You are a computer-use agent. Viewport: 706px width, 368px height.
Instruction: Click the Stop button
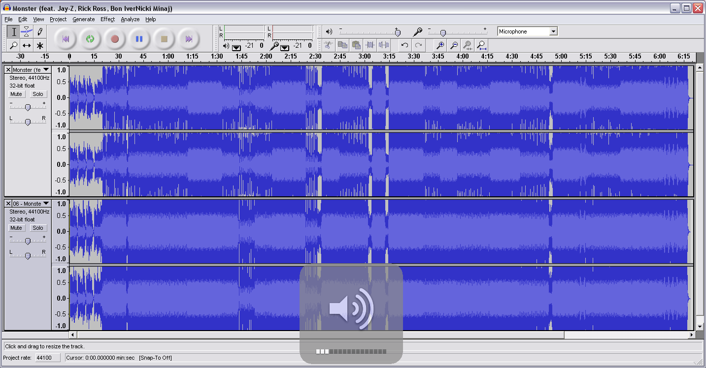[165, 39]
